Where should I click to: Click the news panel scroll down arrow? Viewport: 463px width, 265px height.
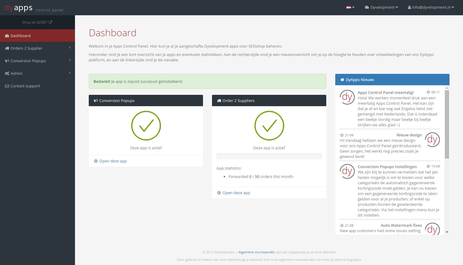point(447,232)
